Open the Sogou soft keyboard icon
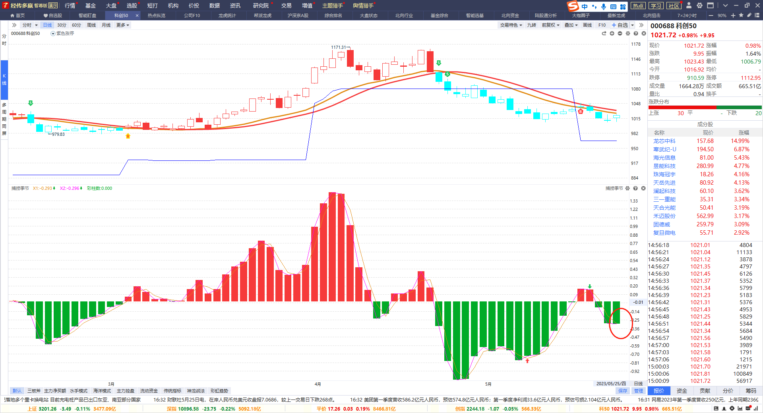The width and height of the screenshot is (763, 413). click(613, 6)
